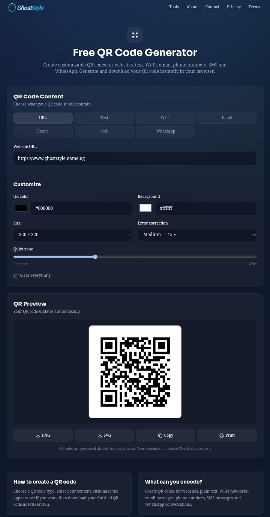The height and width of the screenshot is (517, 270).
Task: Open the Terms page
Action: (254, 7)
